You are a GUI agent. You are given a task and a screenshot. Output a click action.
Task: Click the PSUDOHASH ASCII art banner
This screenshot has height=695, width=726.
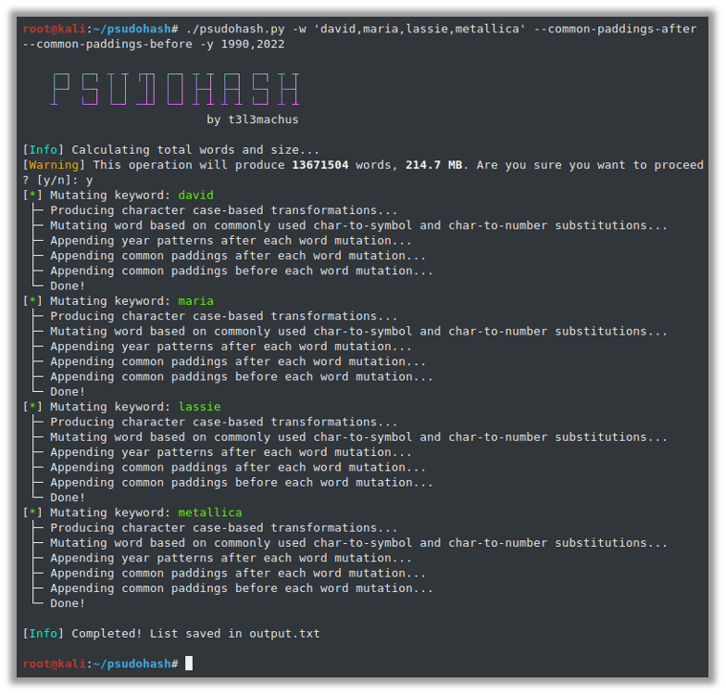coord(176,89)
